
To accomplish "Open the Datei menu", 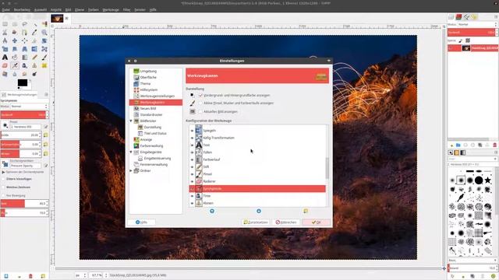I will tap(5, 10).
